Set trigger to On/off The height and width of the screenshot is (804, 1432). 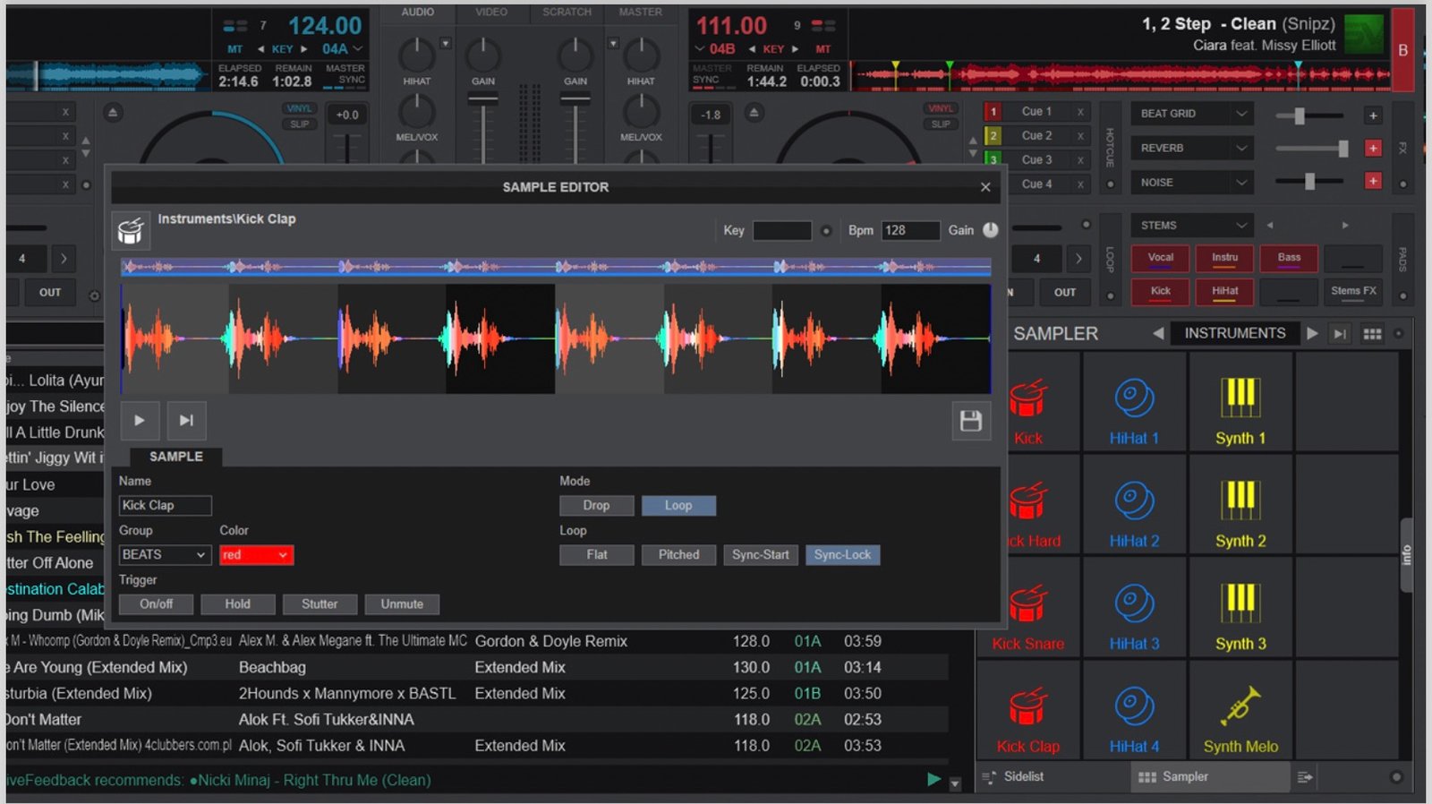pyautogui.click(x=157, y=604)
